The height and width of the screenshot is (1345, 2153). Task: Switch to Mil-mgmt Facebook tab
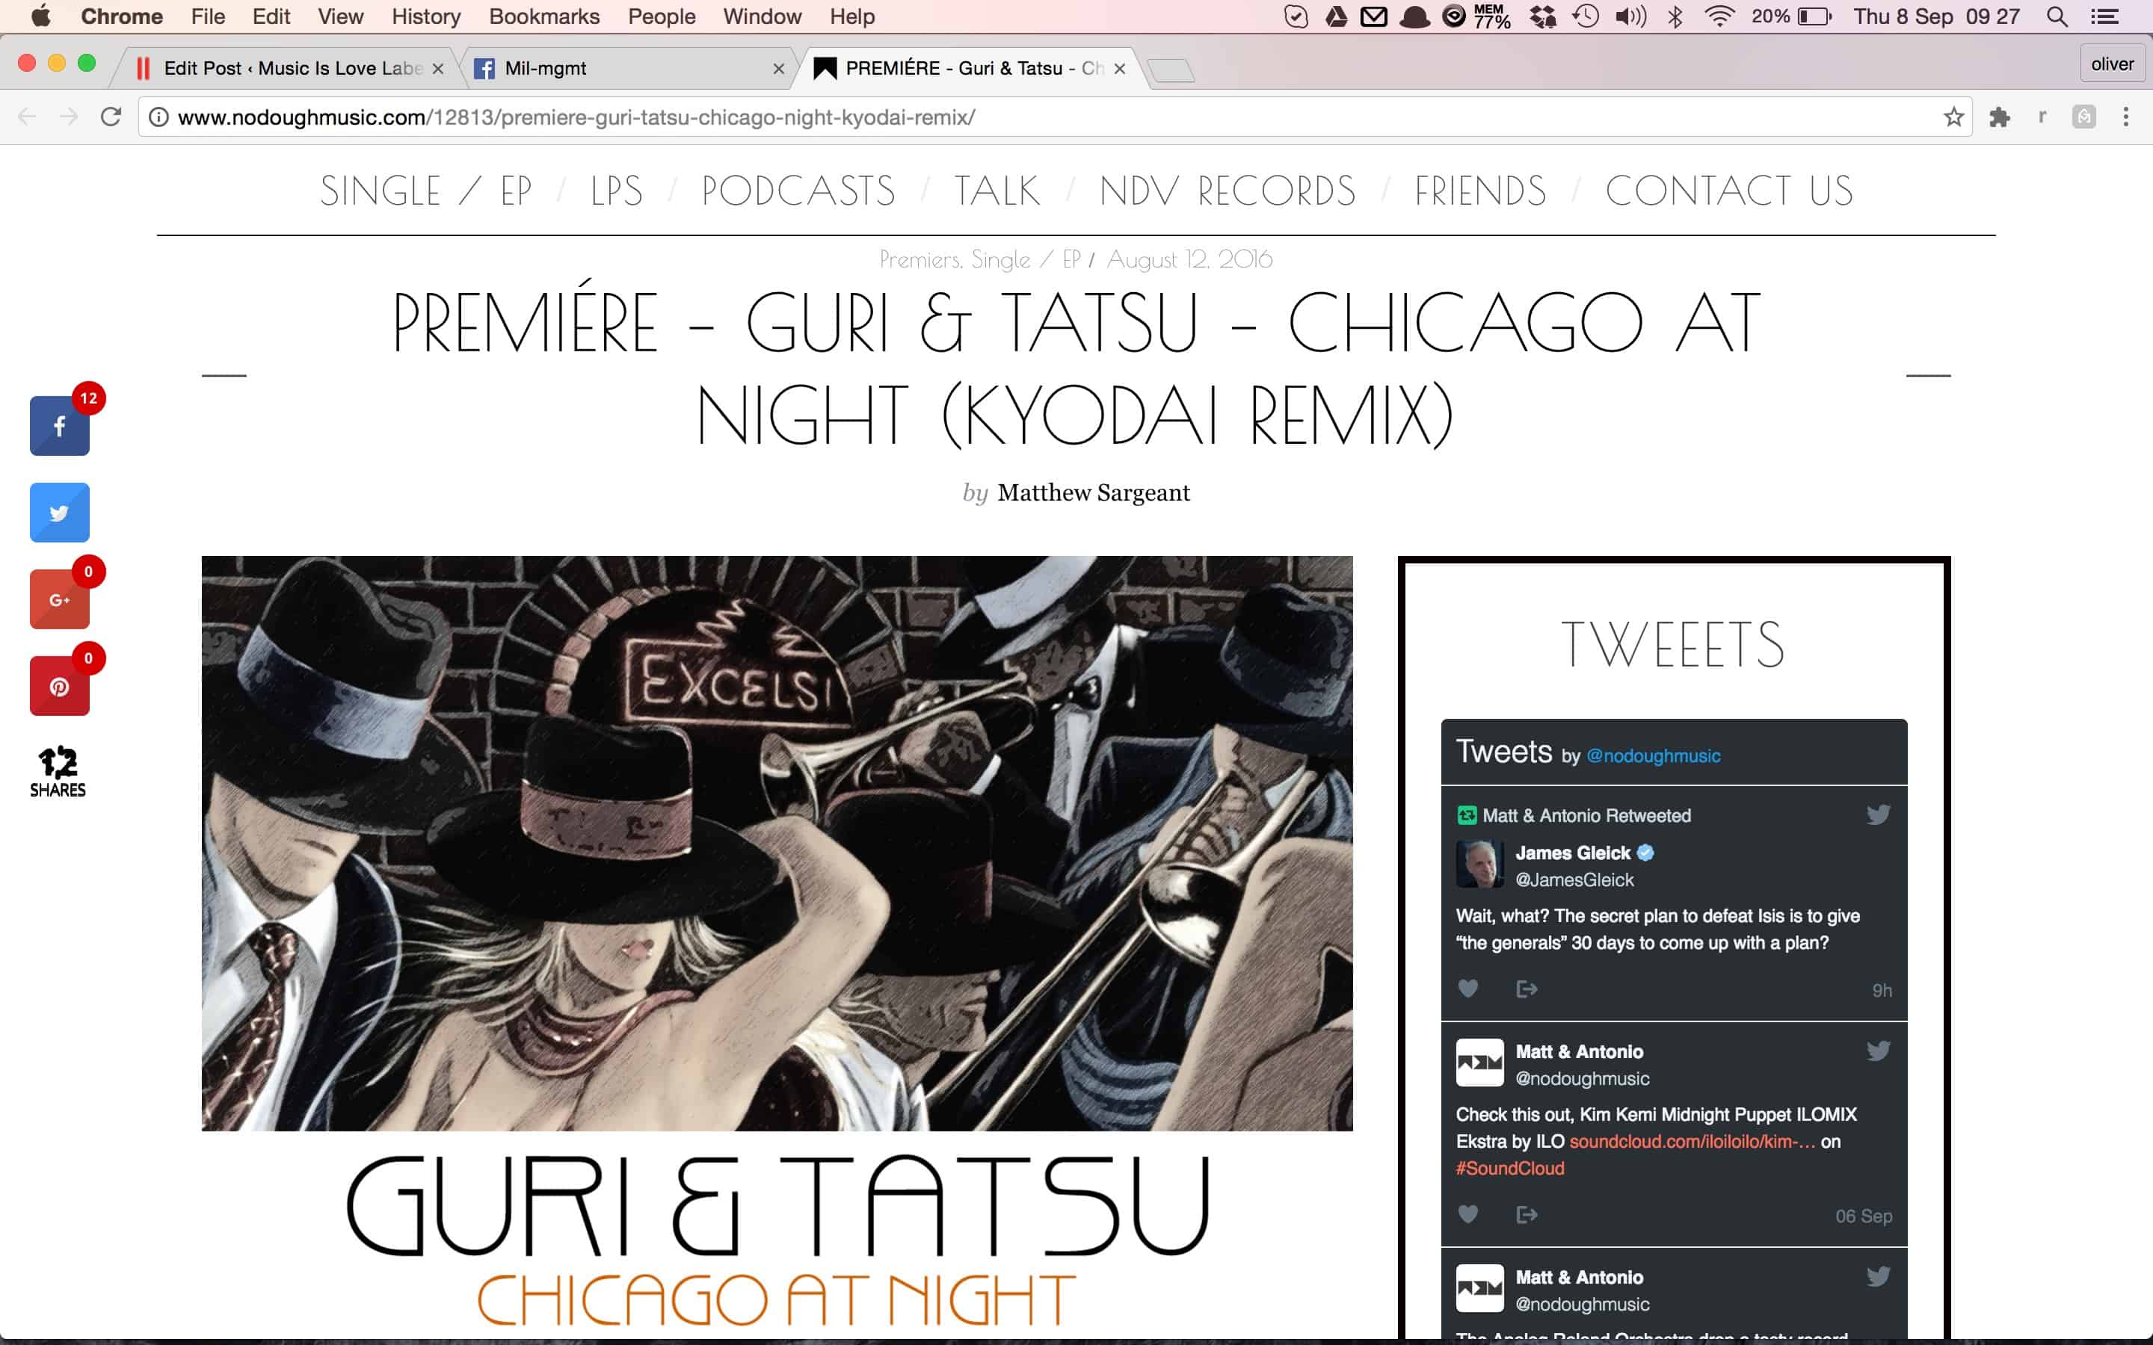tap(623, 69)
